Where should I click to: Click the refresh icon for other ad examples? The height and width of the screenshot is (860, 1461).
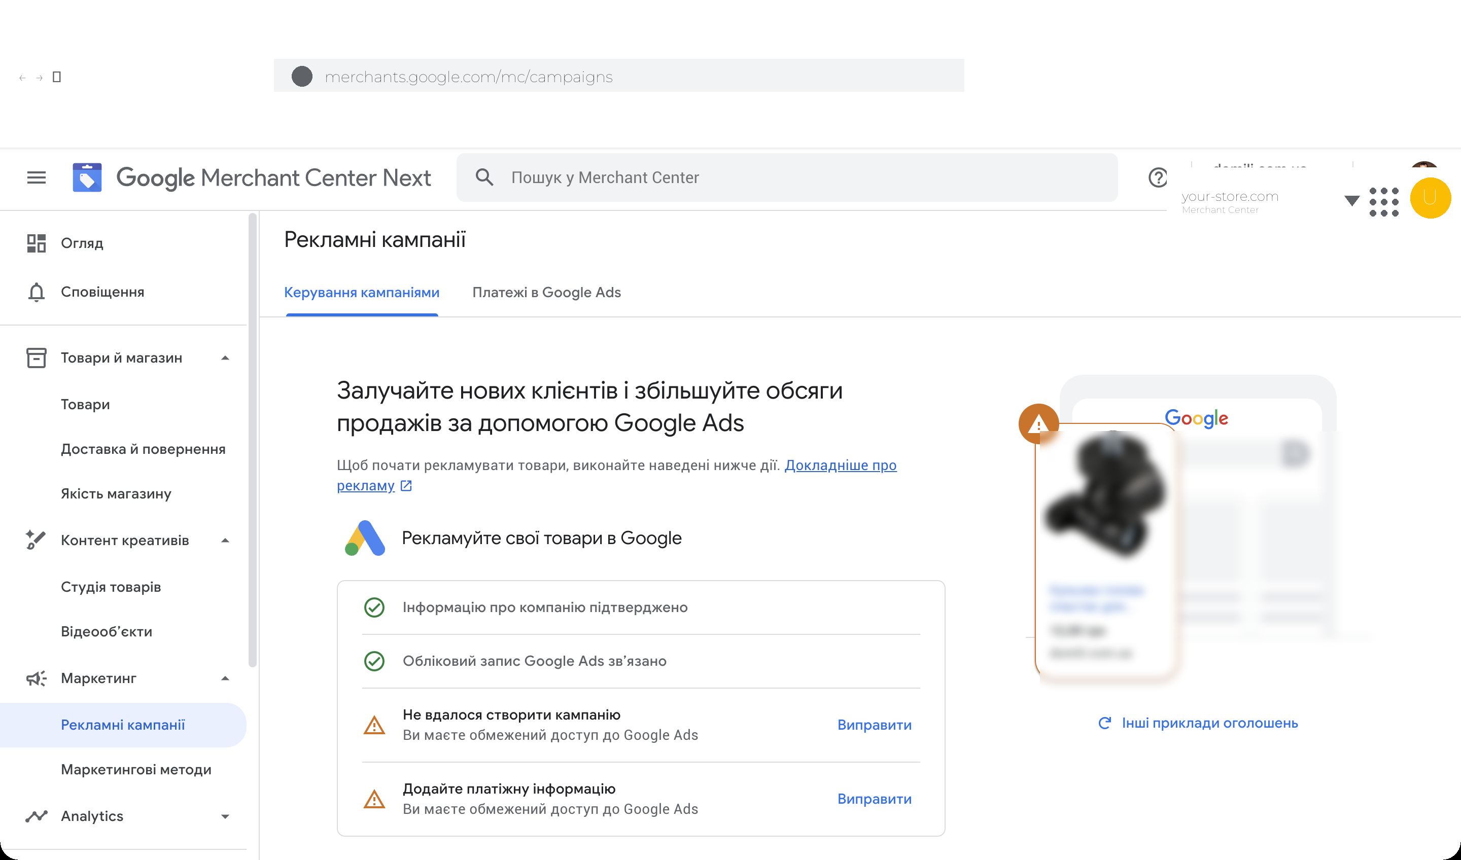pyautogui.click(x=1104, y=723)
